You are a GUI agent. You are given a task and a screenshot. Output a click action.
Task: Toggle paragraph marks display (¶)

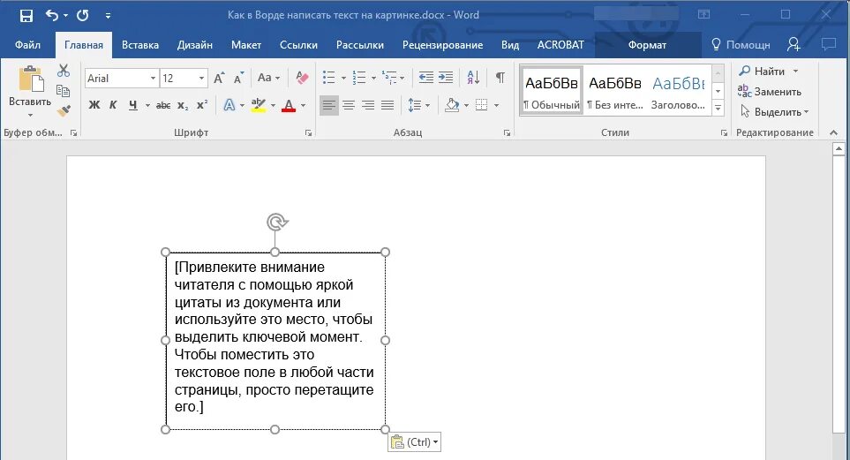pyautogui.click(x=500, y=78)
